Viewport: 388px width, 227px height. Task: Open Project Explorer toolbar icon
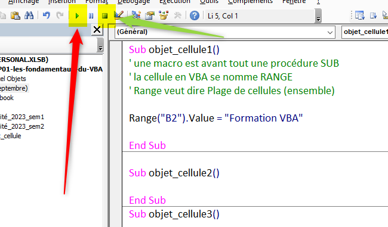click(136, 15)
